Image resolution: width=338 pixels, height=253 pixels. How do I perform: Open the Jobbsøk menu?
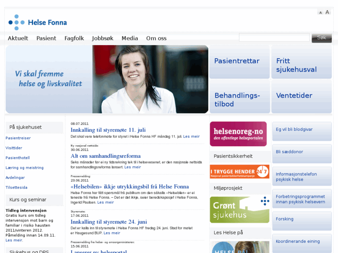pos(103,39)
